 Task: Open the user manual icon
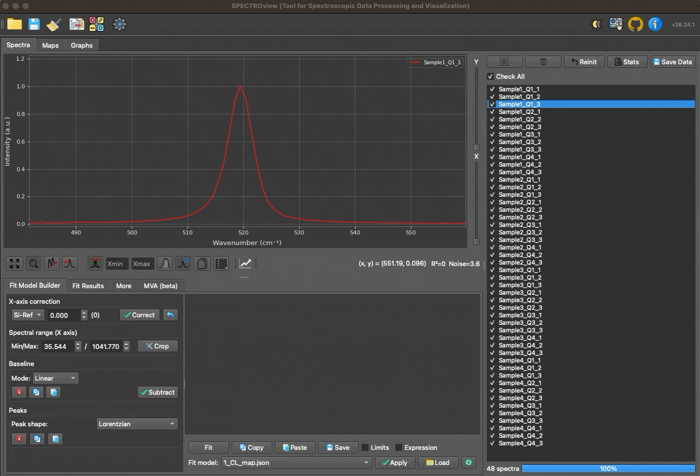[x=616, y=24]
